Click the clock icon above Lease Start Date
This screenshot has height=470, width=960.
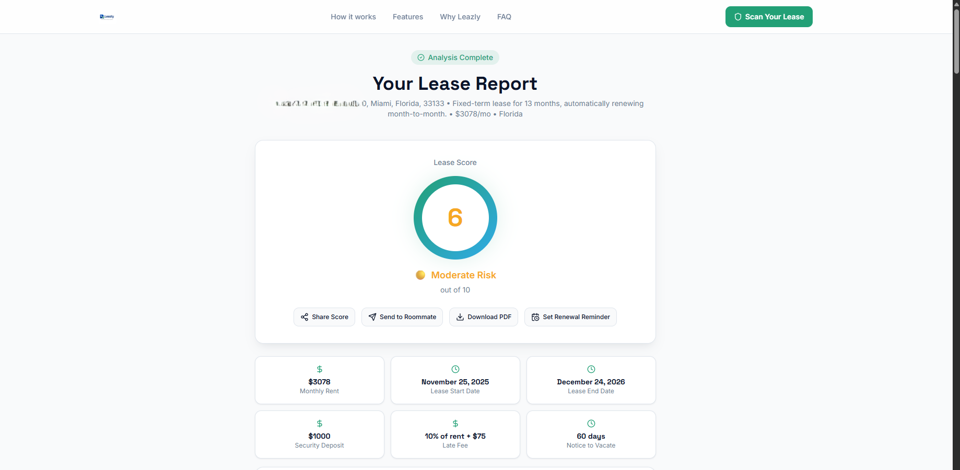[455, 369]
